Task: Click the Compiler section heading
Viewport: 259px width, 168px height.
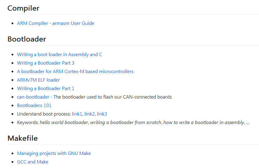Action: [23, 8]
